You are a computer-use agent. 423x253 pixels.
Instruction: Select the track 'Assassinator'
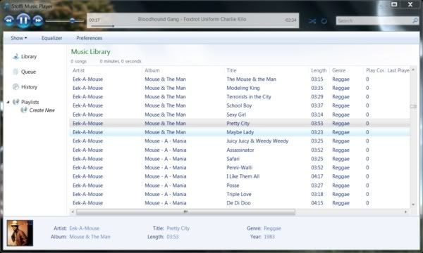(x=240, y=150)
